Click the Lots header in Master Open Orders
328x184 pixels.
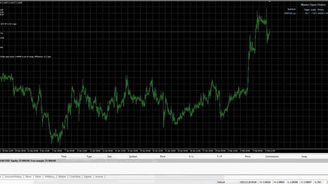tap(313, 10)
